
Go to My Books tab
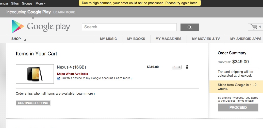pos(136,39)
